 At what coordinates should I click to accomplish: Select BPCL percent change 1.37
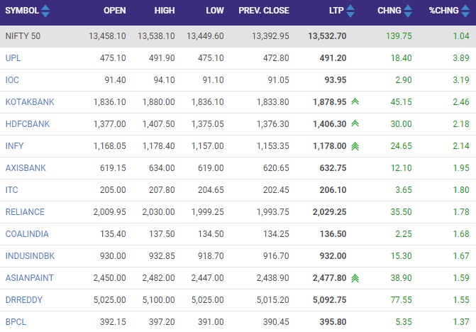tap(461, 322)
